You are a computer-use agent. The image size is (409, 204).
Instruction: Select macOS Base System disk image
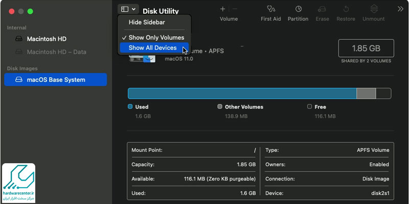point(56,80)
